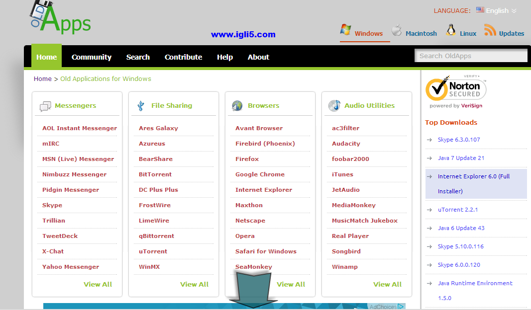
Task: Open Skype 6.3.0.107 in Top Downloads
Action: point(459,140)
